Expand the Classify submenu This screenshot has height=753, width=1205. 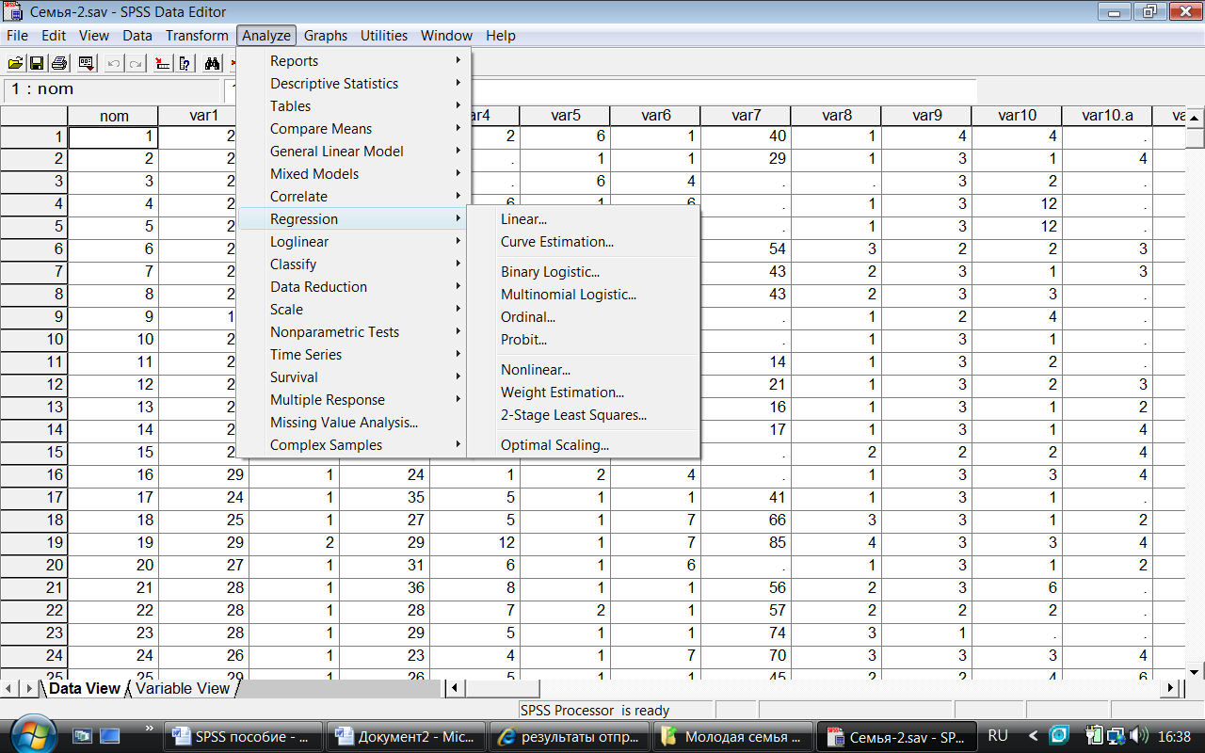pos(353,264)
